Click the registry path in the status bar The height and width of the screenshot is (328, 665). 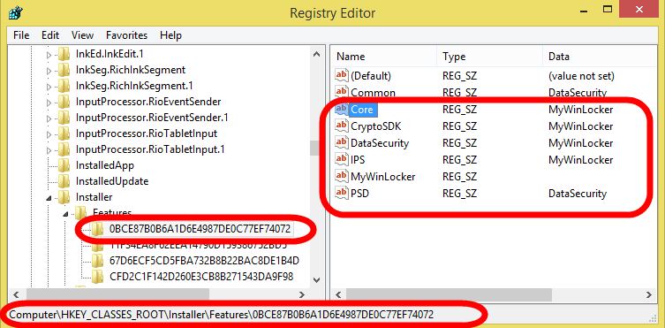tap(222, 315)
